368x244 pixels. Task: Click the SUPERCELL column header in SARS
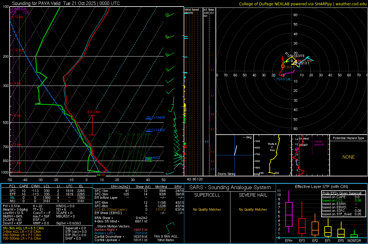click(207, 195)
